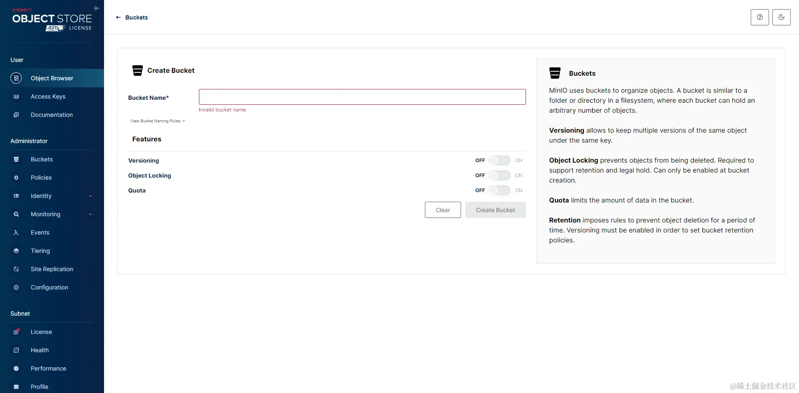Expand the Monitoring submenu chevron
Screen dimensions: 799x393
point(90,214)
